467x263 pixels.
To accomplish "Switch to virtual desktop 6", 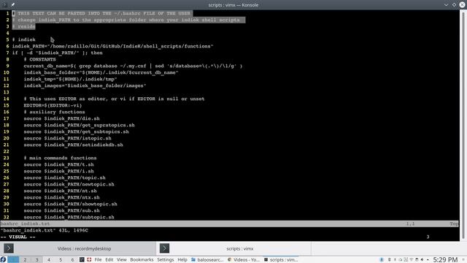I will pyautogui.click(x=72, y=260).
